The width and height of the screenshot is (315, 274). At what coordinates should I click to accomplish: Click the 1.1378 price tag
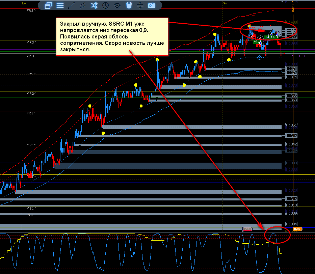click(x=291, y=68)
